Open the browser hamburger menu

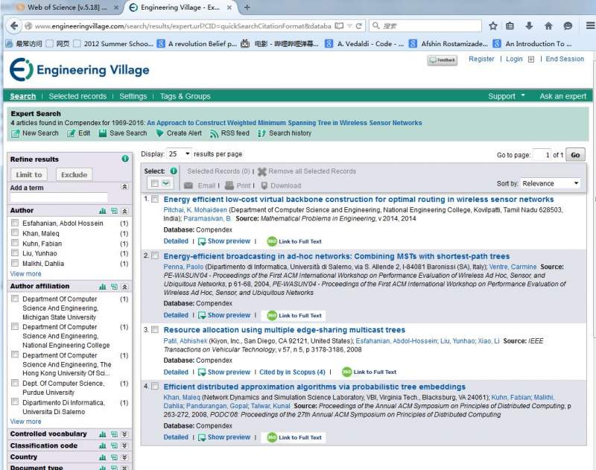click(590, 26)
